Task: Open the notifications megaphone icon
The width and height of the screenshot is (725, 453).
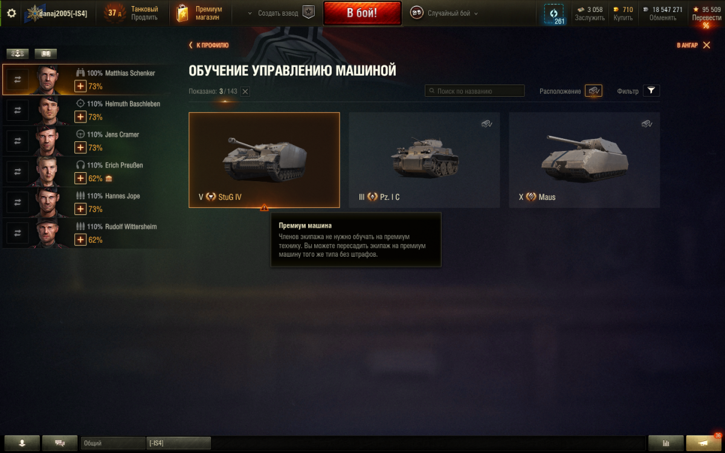Action: click(703, 443)
